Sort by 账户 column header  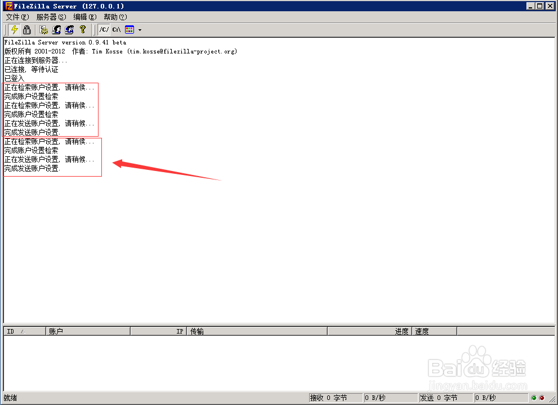point(88,331)
